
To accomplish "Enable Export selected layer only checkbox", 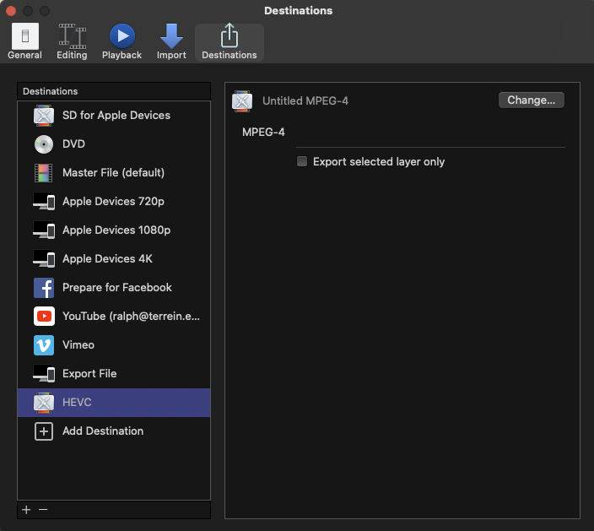I will (302, 161).
